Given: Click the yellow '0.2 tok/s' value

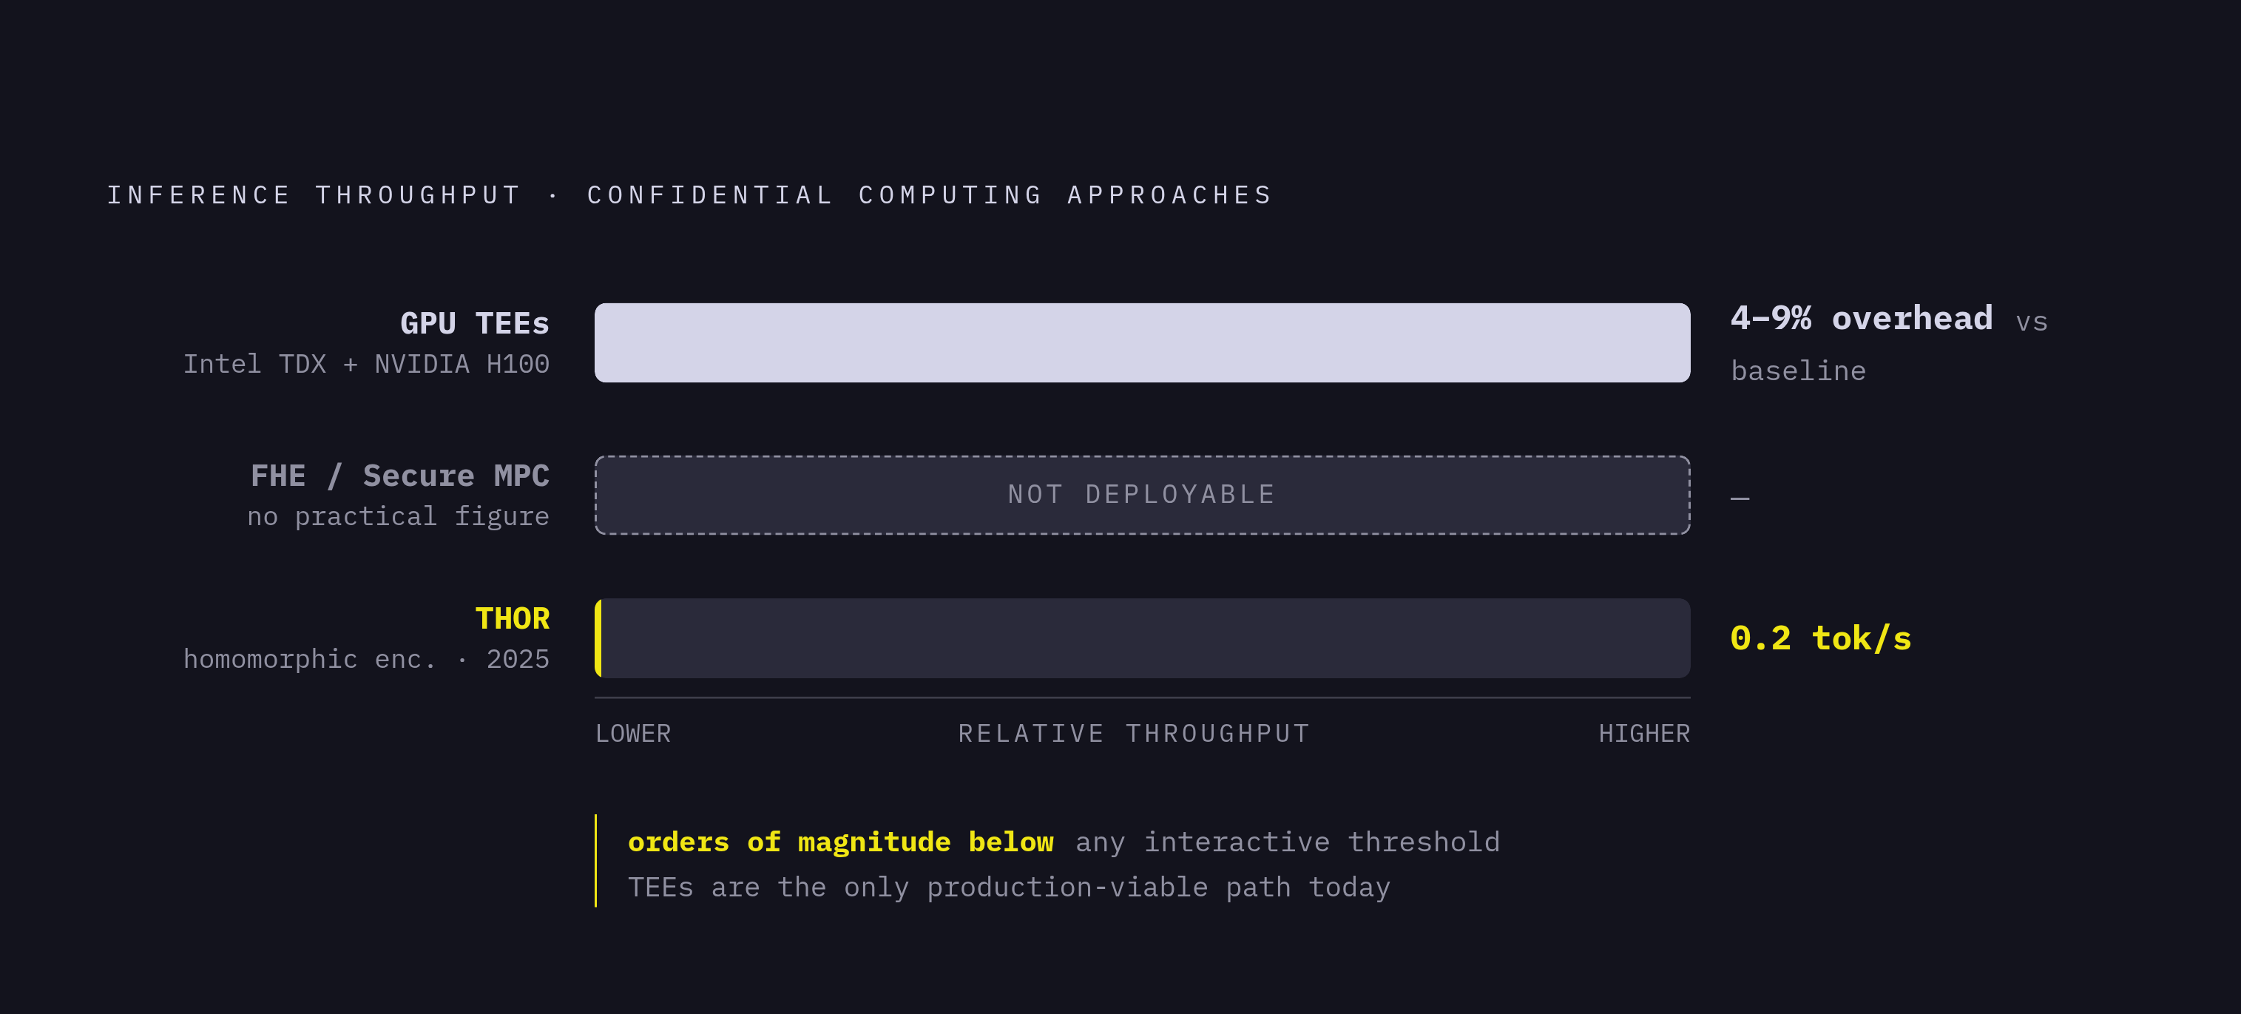Looking at the screenshot, I should click(1821, 638).
